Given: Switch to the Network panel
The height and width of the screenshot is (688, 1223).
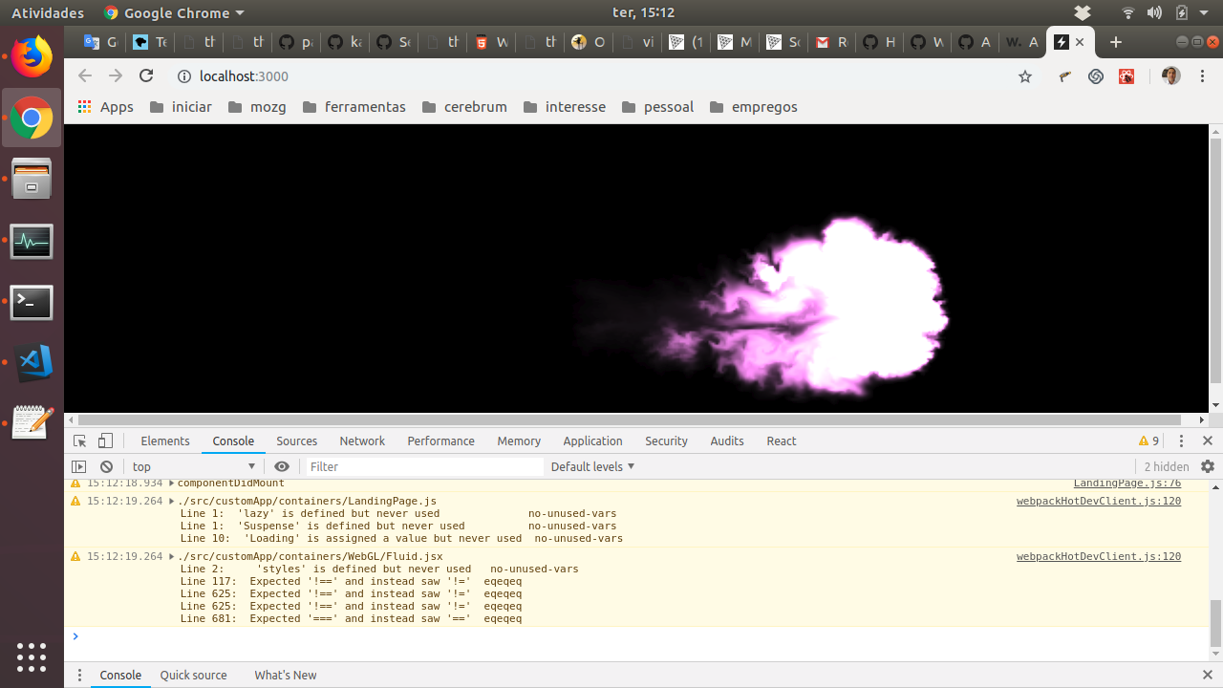Looking at the screenshot, I should click(x=361, y=441).
